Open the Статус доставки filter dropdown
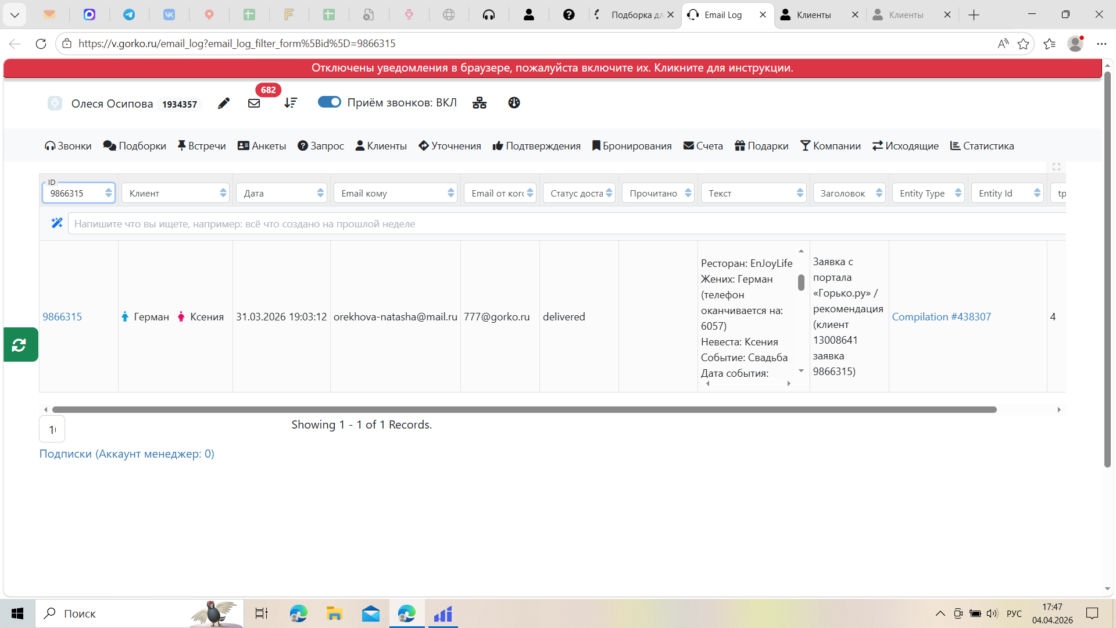Screen dimensions: 1116x628 (x=579, y=193)
